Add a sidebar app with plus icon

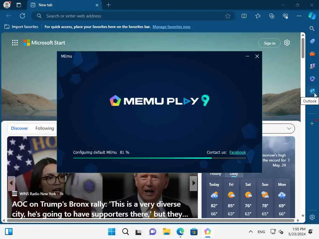click(312, 123)
